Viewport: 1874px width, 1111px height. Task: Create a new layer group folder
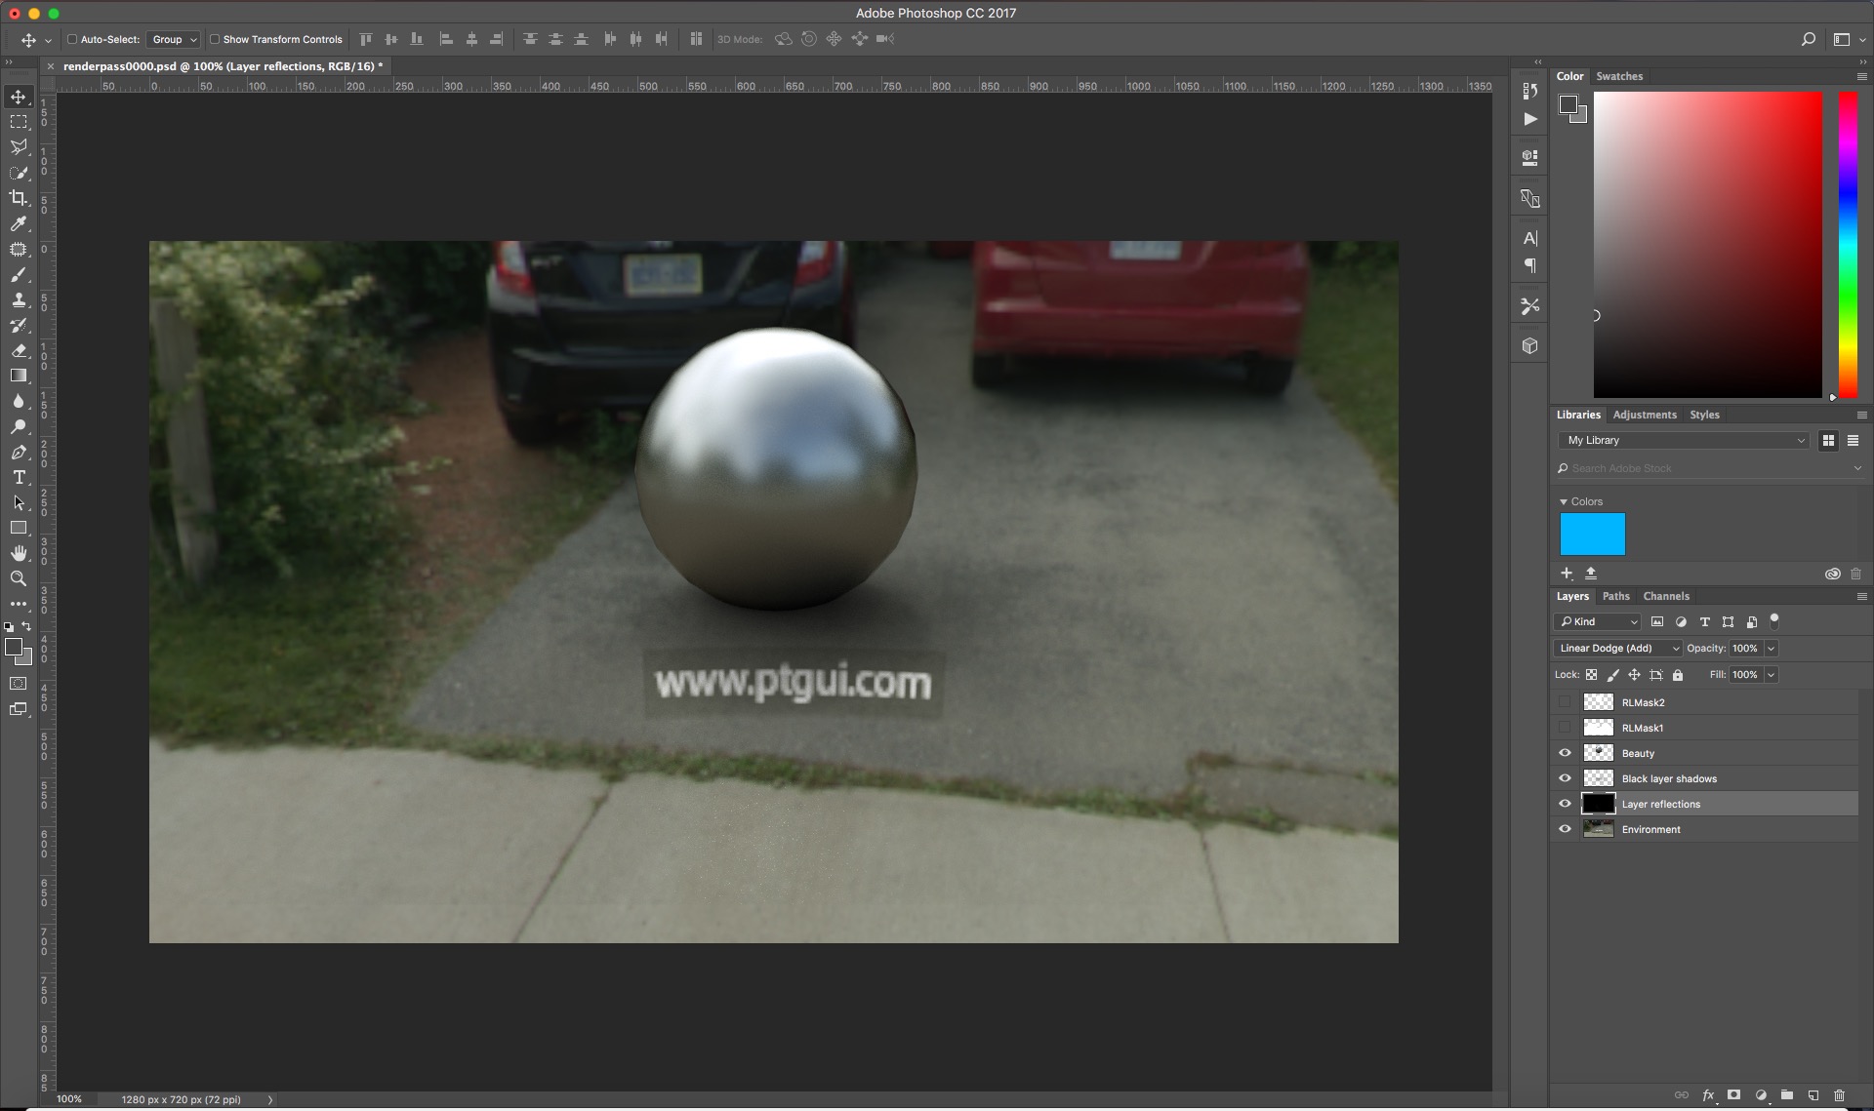(1787, 1095)
